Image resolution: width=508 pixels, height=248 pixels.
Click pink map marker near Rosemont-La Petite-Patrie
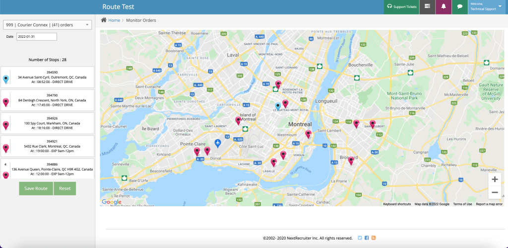[278, 84]
